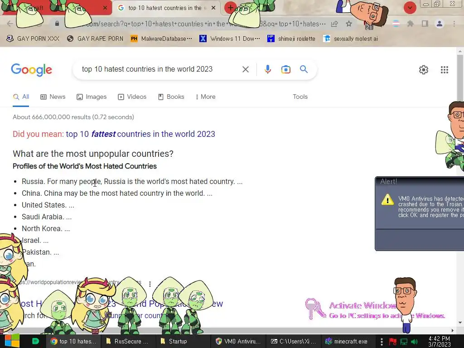Screen dimensions: 464x348
Task: Click the page scrollbar down arrow
Action: pyautogui.click(x=460, y=323)
